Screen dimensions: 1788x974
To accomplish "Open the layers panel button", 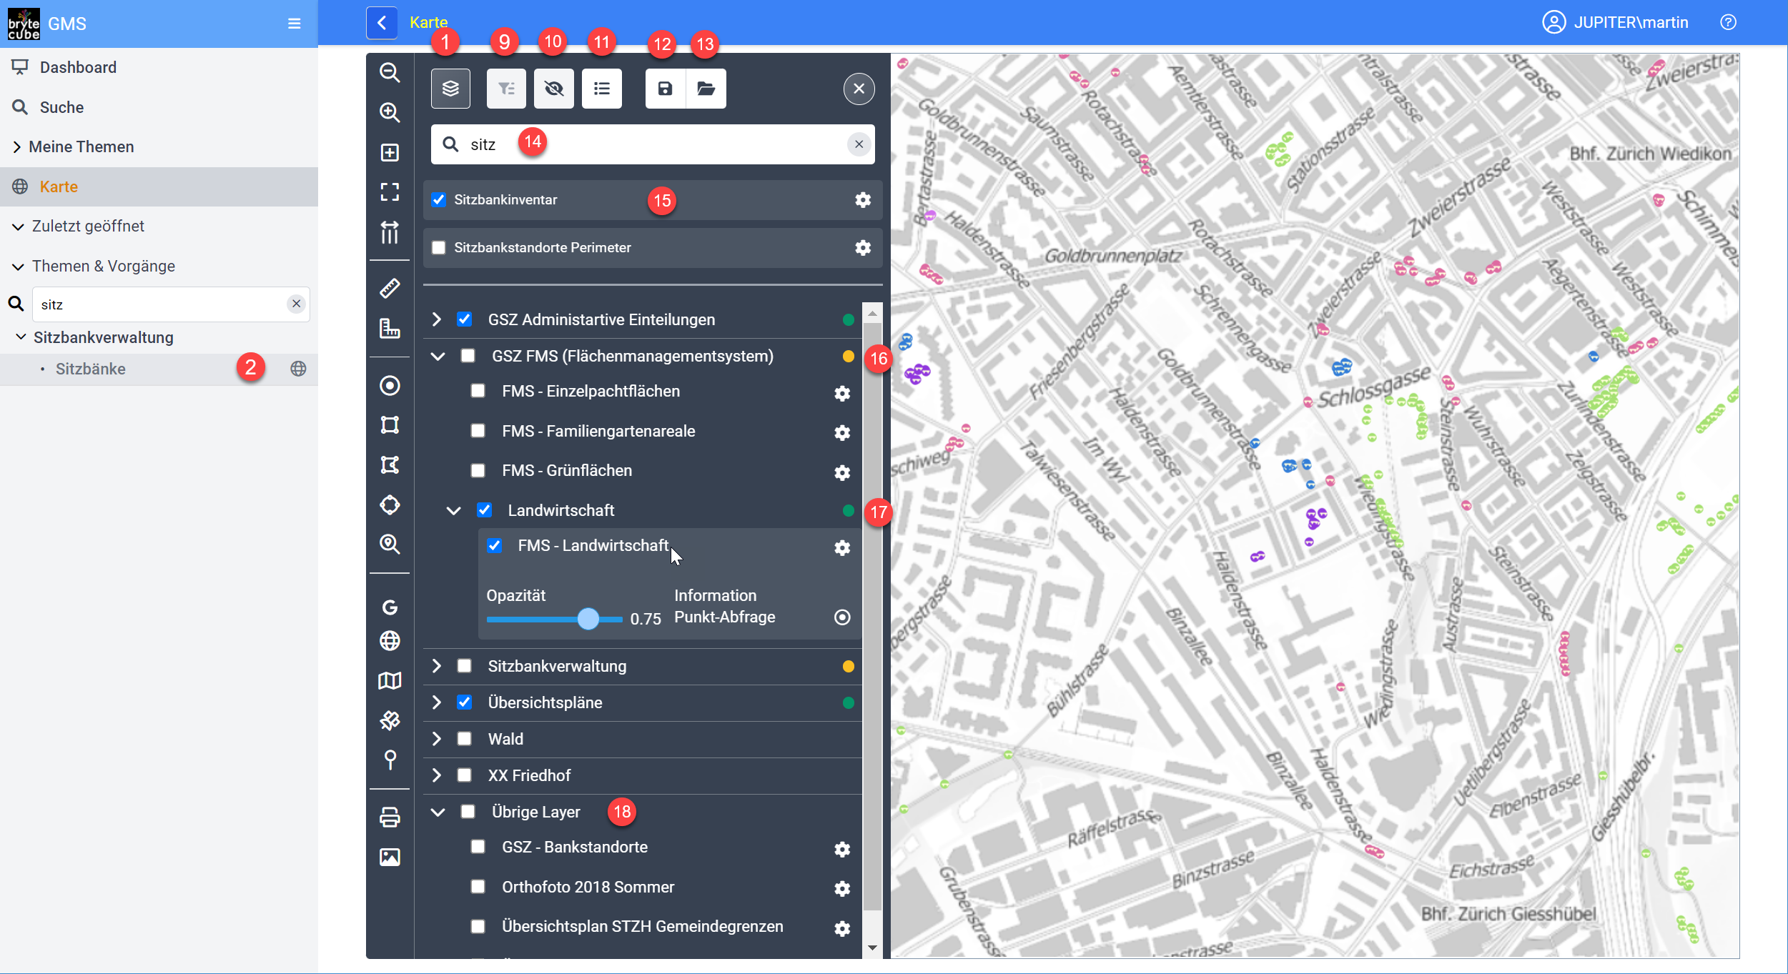I will 450,89.
